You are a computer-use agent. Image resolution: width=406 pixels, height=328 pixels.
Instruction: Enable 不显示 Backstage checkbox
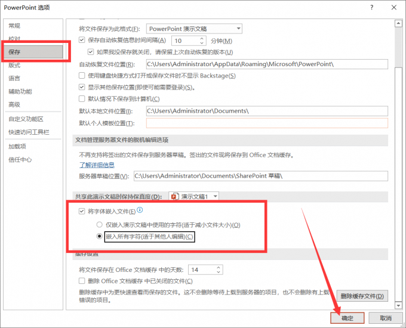point(82,76)
